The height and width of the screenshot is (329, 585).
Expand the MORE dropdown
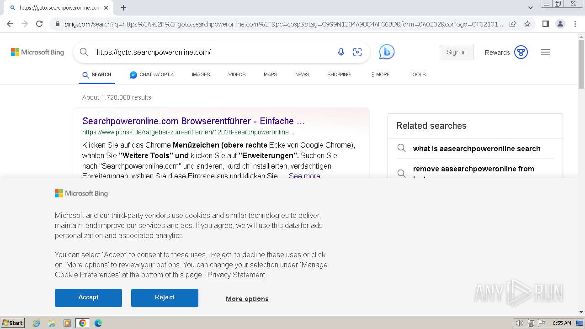(380, 74)
